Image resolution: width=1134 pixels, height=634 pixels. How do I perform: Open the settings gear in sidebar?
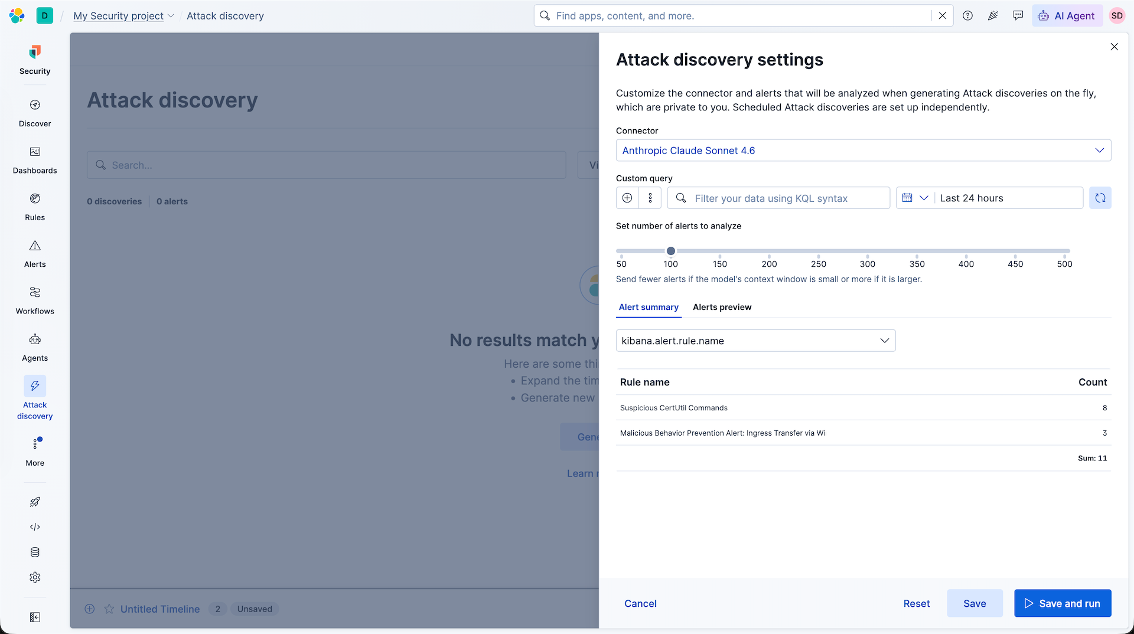pos(35,577)
